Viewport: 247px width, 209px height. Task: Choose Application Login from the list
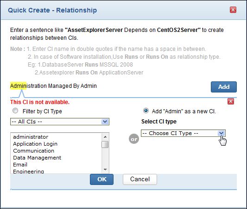[x=35, y=144]
